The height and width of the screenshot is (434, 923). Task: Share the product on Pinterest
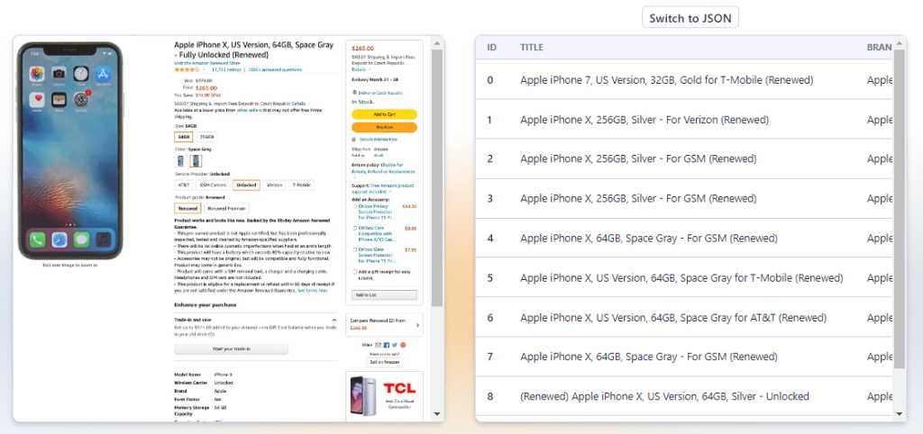(403, 345)
